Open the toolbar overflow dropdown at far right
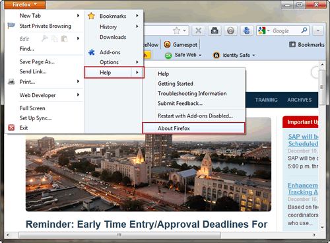The width and height of the screenshot is (330, 243). click(318, 30)
